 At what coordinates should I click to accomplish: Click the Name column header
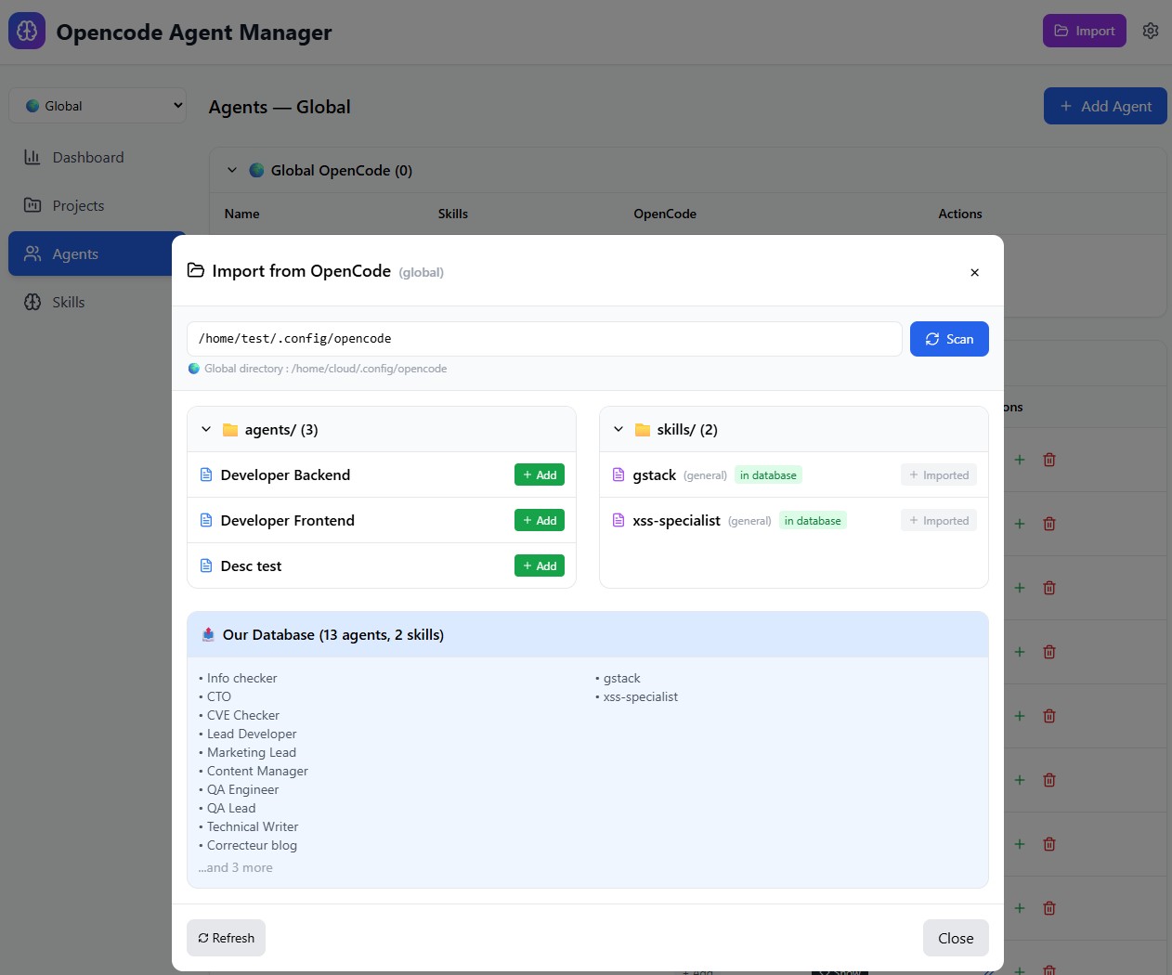241,214
